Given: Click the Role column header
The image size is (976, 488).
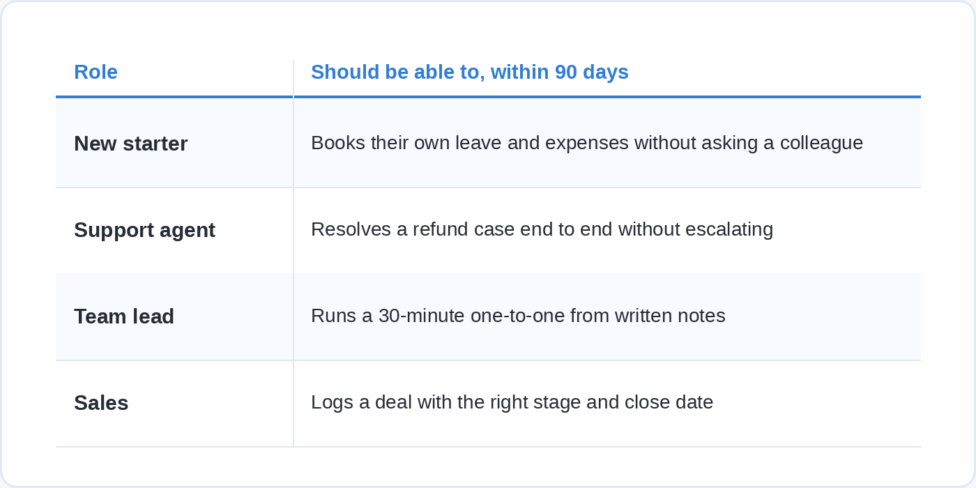Looking at the screenshot, I should [x=96, y=72].
